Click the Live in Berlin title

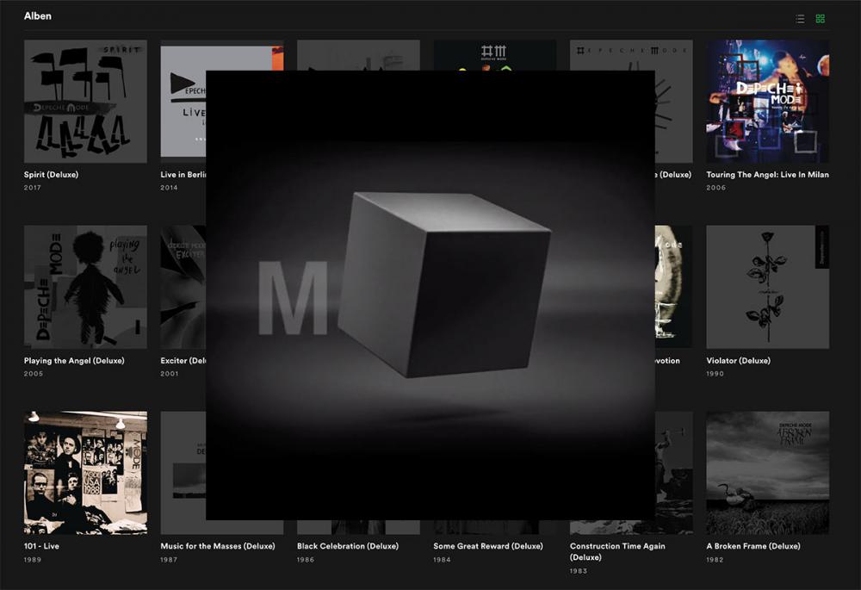click(183, 175)
